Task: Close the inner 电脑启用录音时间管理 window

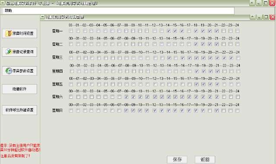Action: tap(273, 17)
